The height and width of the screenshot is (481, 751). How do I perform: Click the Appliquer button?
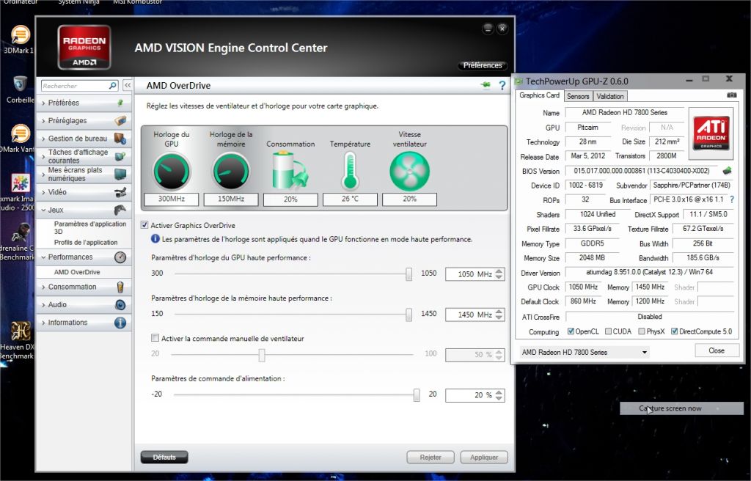[484, 458]
